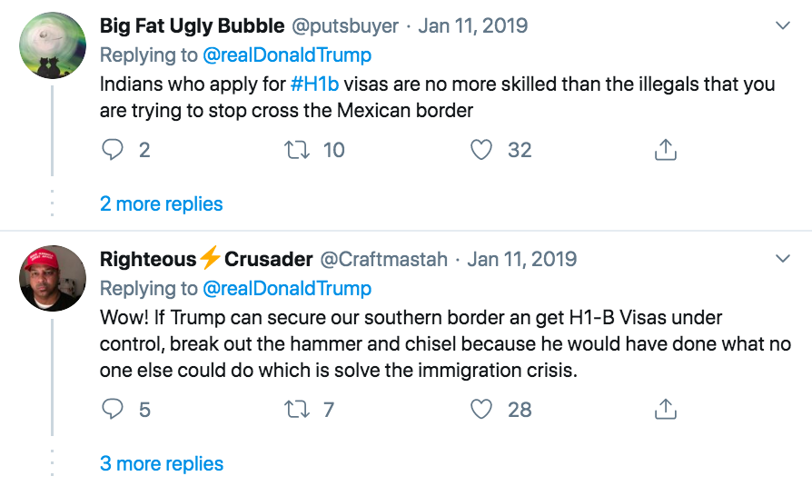Like the Righteous Crusader tweet

pos(481,410)
